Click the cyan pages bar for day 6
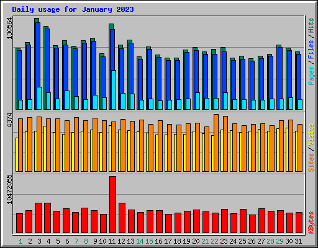Viewport: 318px width, 248px height. (x=67, y=100)
